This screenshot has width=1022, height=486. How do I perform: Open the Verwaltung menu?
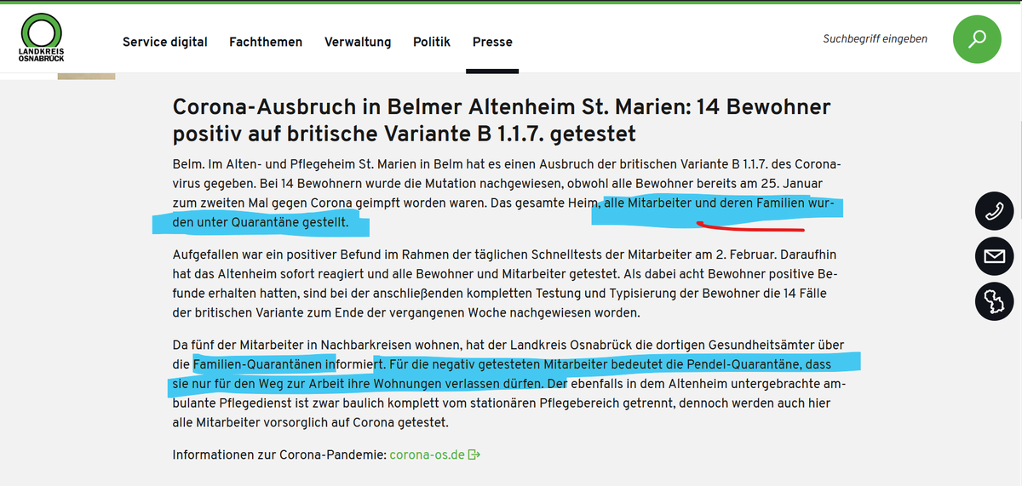pyautogui.click(x=358, y=42)
